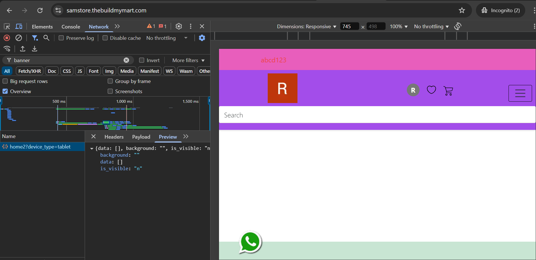Viewport: 536px width, 260px height.
Task: Click the browser forward arrow
Action: [25, 10]
